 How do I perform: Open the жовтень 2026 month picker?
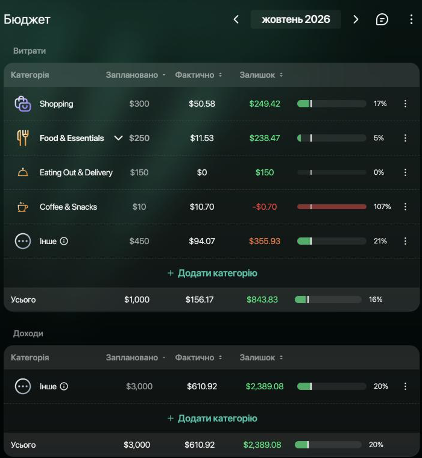point(296,19)
